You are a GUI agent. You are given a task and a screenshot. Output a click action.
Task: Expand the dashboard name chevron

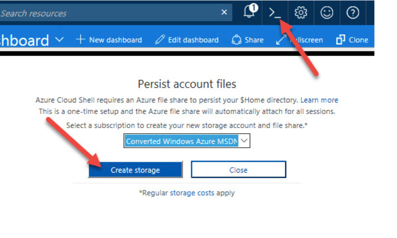coord(59,40)
